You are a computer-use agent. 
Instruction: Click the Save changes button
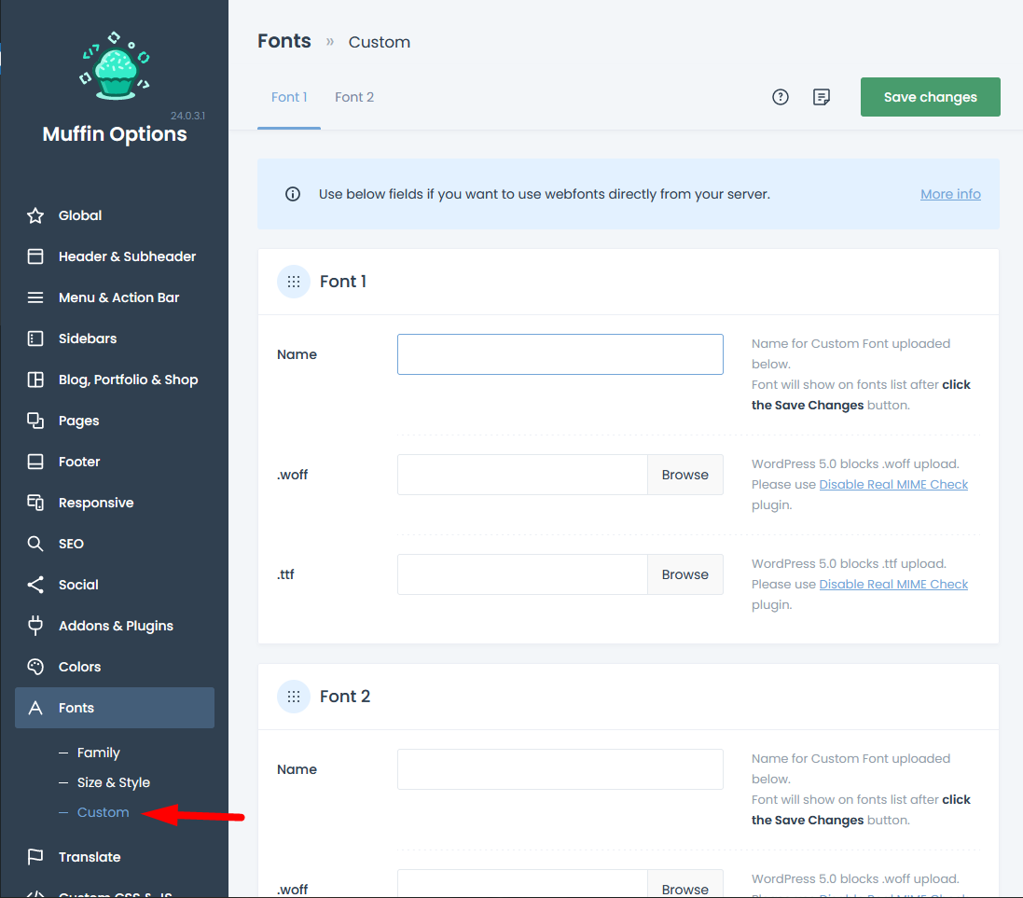[931, 97]
